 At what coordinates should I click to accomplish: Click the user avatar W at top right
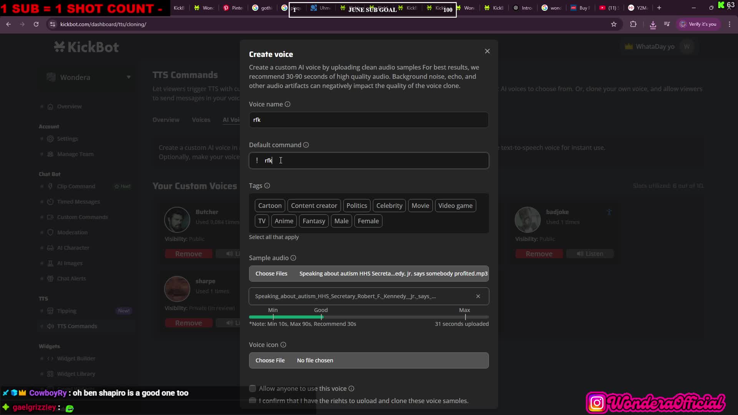click(686, 46)
